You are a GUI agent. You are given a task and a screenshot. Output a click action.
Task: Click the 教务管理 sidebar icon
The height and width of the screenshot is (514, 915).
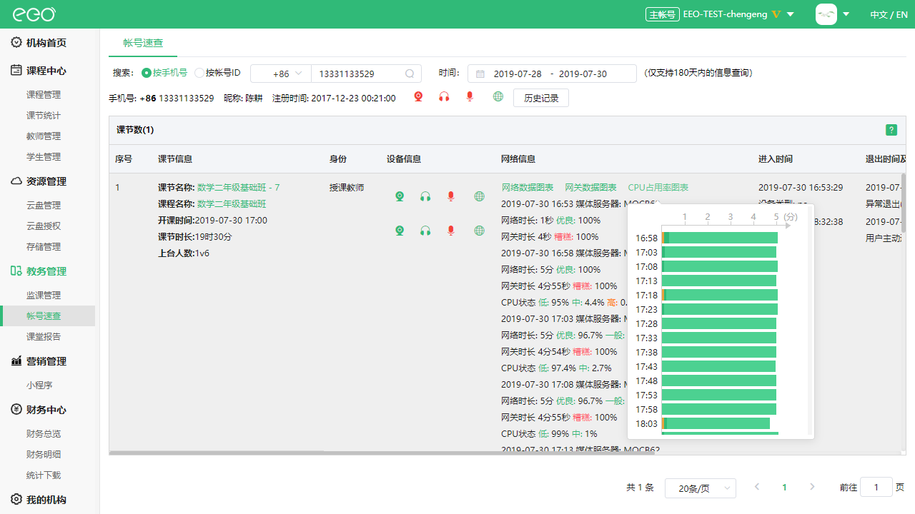16,271
